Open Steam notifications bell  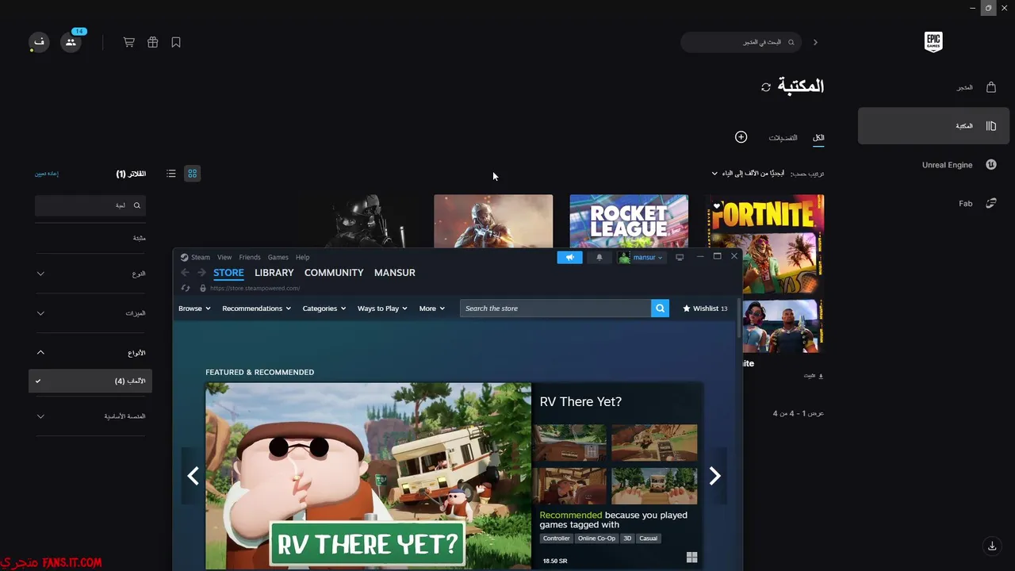[x=599, y=257]
